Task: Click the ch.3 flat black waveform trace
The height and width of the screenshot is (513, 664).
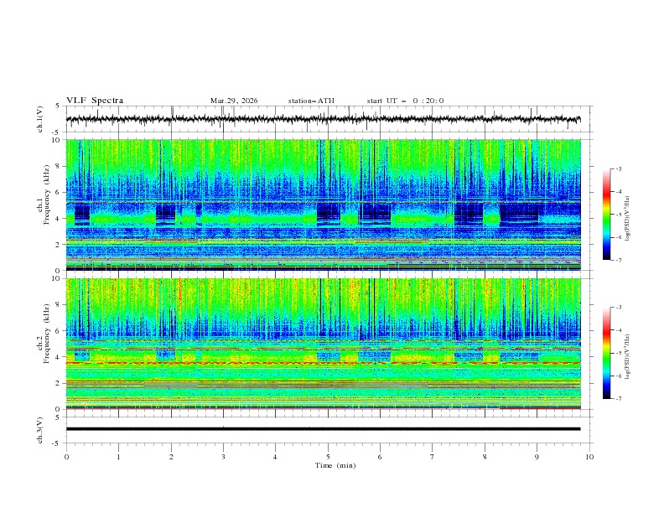Action: click(323, 429)
